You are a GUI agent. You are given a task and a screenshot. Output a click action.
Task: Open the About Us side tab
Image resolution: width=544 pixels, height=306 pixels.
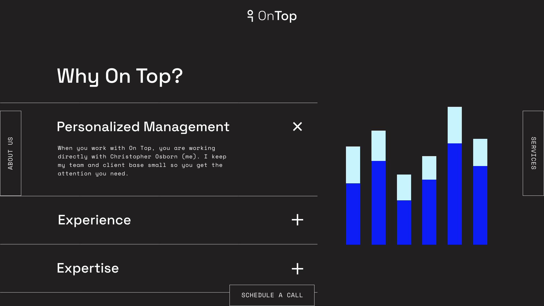tap(10, 153)
